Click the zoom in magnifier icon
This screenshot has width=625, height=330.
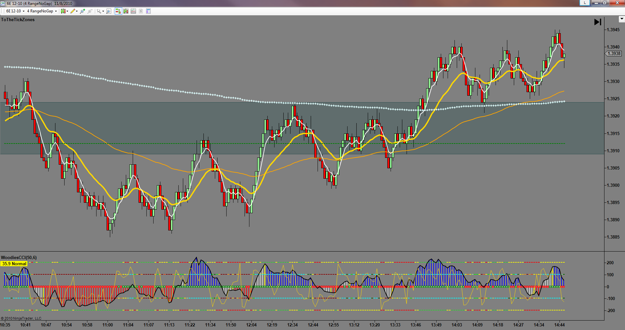coord(82,11)
